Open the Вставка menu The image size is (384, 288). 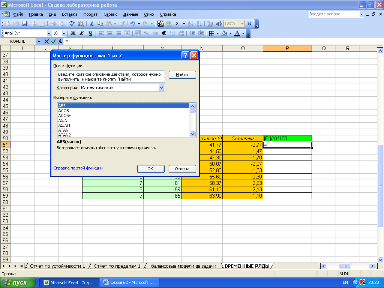69,14
